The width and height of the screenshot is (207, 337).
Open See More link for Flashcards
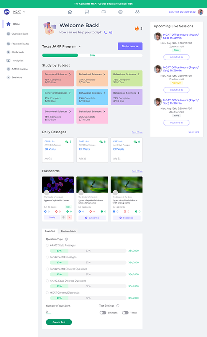[137, 171]
